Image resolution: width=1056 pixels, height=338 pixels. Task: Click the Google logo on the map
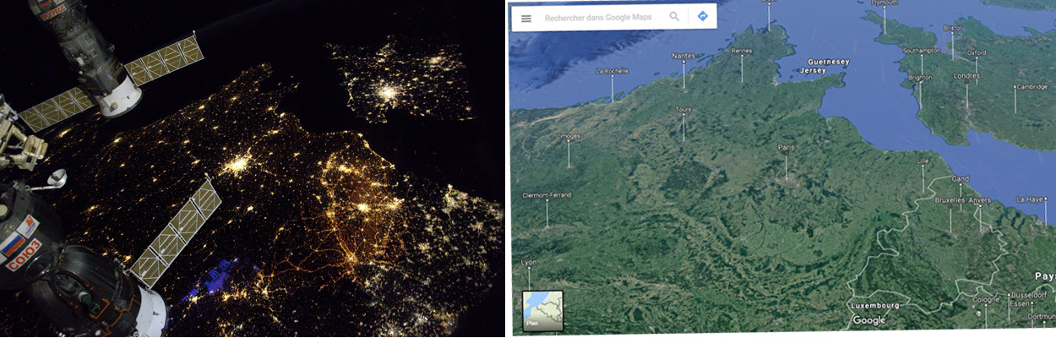point(868,320)
